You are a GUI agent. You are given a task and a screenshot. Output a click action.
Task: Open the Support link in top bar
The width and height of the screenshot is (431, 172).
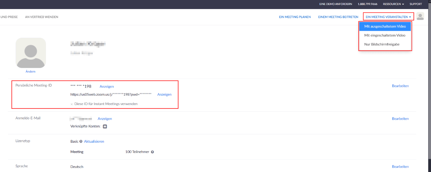pos(416,4)
